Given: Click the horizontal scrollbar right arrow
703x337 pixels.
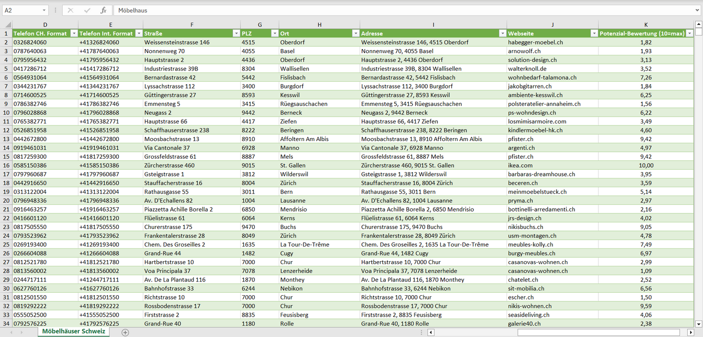Looking at the screenshot, I should [x=690, y=332].
